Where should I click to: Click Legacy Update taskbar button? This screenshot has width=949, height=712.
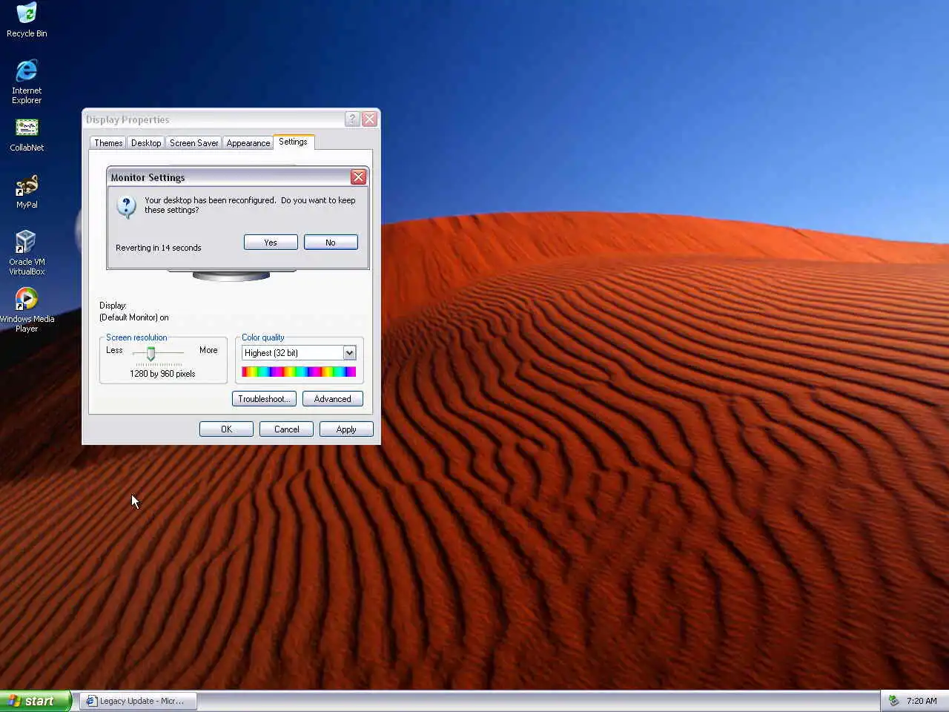(139, 701)
